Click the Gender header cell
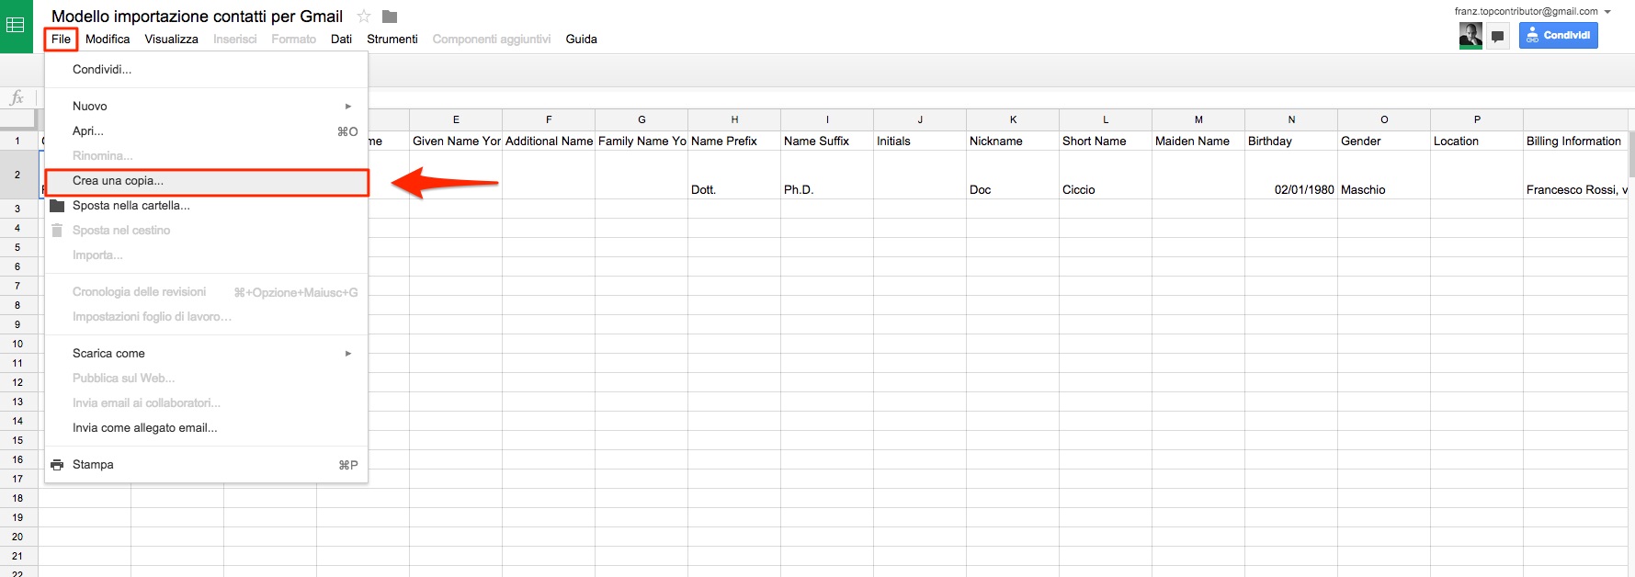The image size is (1635, 577). pos(1384,141)
